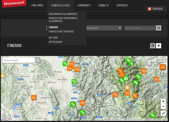Zoom out on the map
Image resolution: width=169 pixels, height=122 pixels.
163,106
